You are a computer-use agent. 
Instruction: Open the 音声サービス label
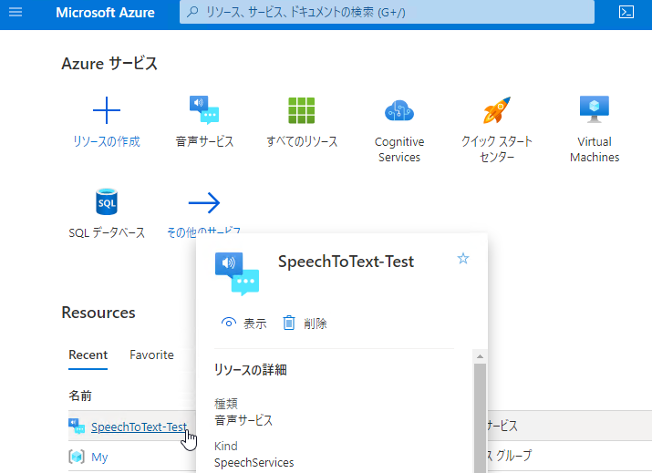[x=204, y=142]
